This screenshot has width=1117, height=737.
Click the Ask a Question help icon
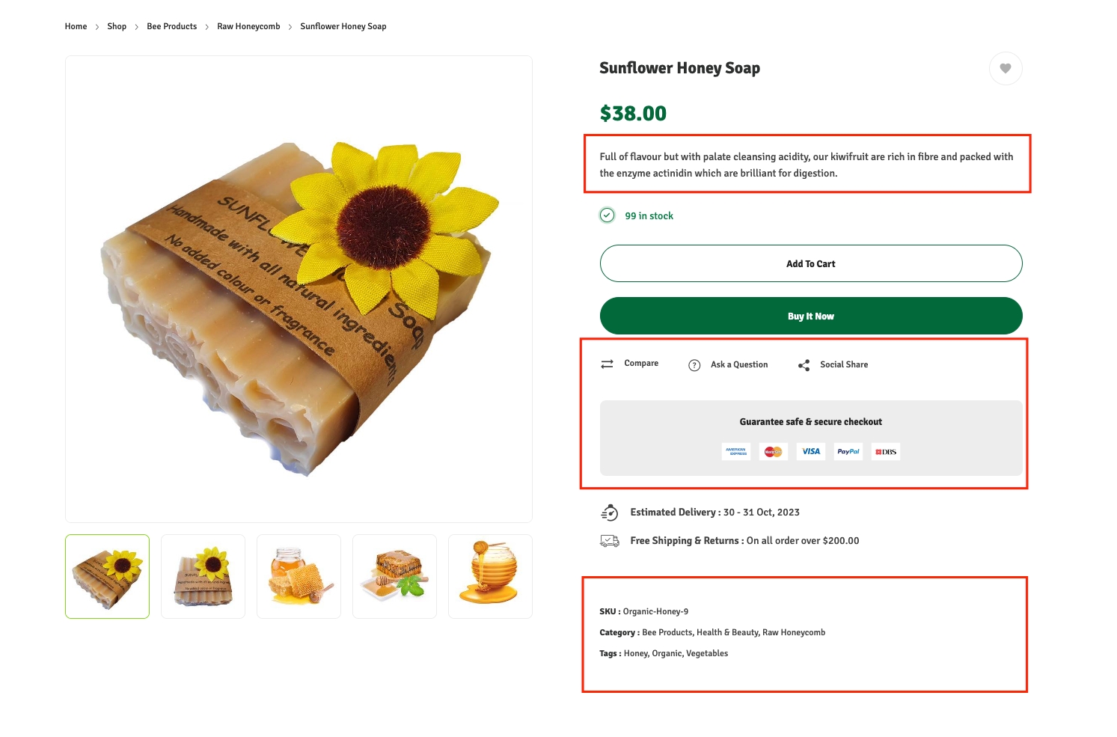pos(694,365)
